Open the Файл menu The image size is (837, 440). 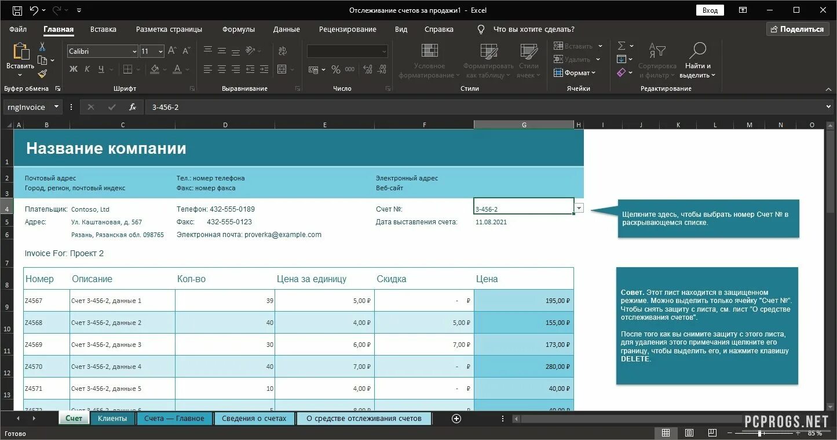(18, 29)
